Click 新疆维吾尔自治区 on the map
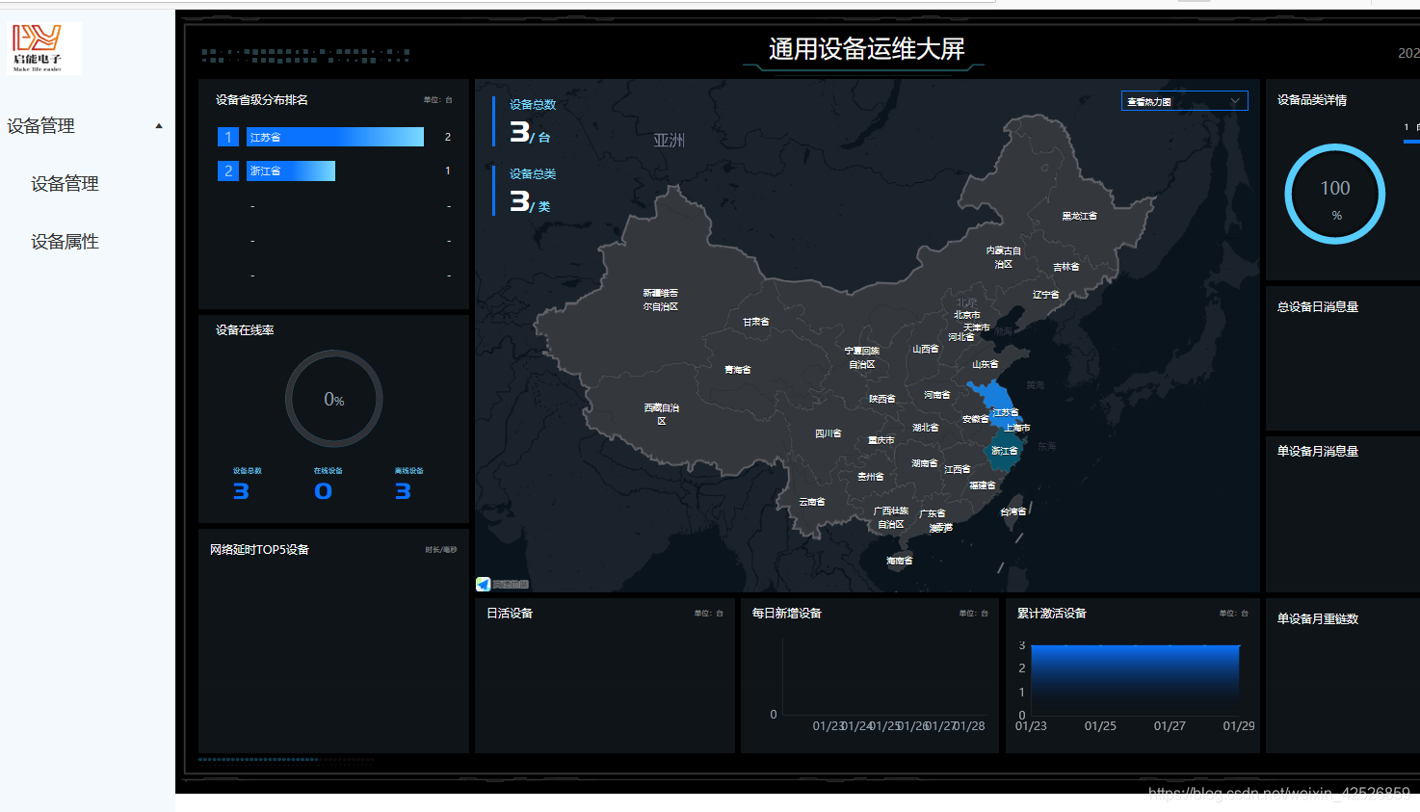The image size is (1420, 812). coord(661,300)
